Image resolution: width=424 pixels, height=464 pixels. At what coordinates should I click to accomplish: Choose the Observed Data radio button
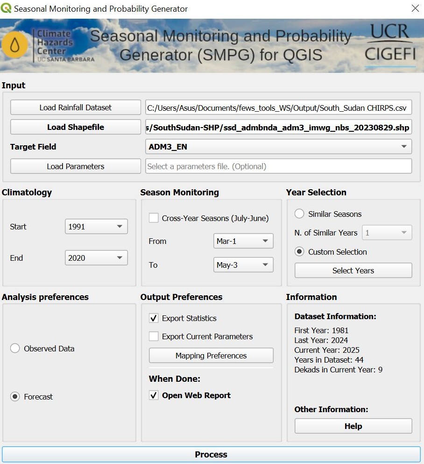(15, 349)
